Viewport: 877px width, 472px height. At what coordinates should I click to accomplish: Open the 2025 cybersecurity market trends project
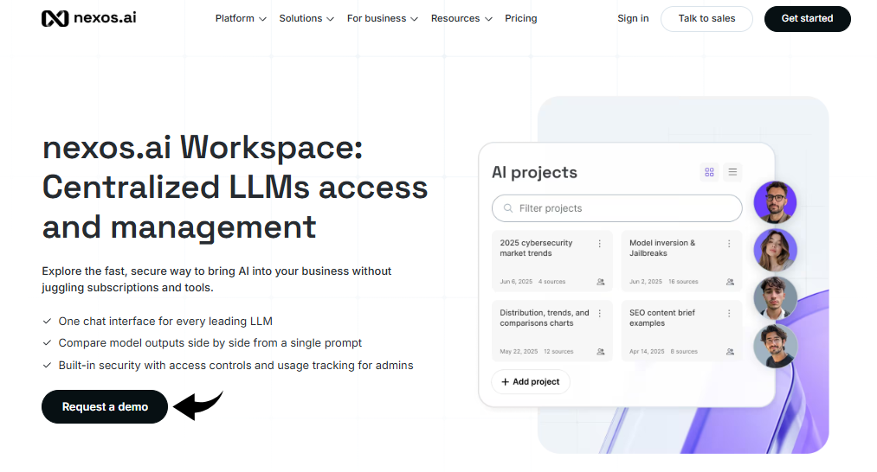click(x=552, y=261)
